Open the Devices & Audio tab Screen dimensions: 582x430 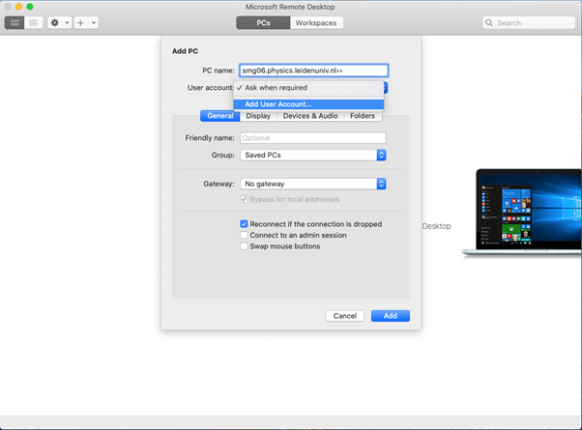point(310,116)
